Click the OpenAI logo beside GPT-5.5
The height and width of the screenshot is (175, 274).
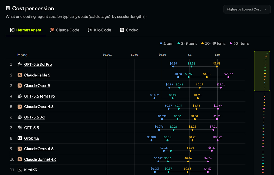[x=20, y=128]
